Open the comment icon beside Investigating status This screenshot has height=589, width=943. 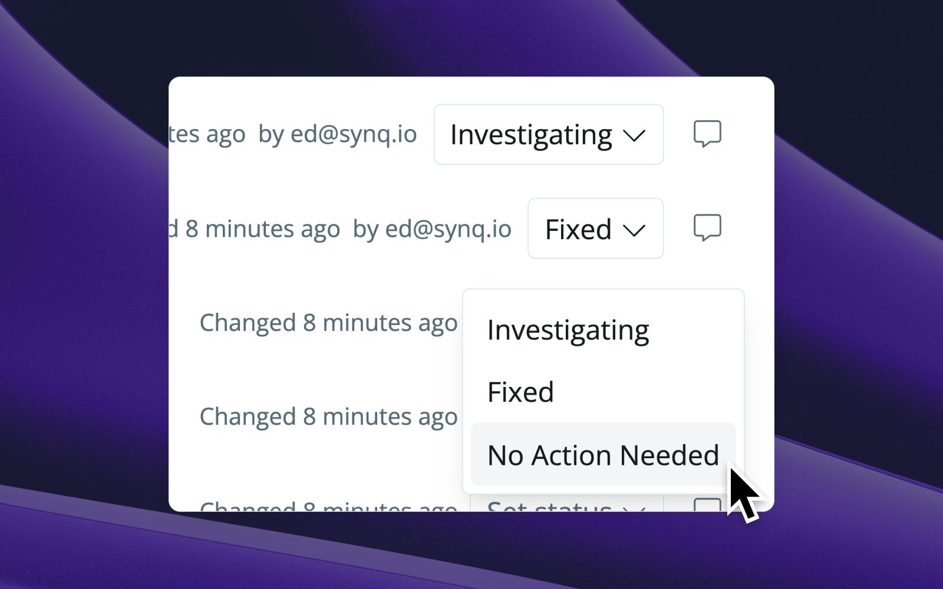pyautogui.click(x=707, y=134)
